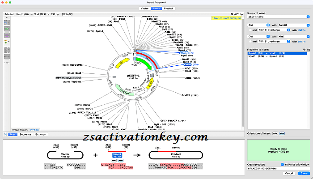Open the first fill in 5' overhangs dropdown
Screen dimensions: 313x179
click(x=274, y=30)
